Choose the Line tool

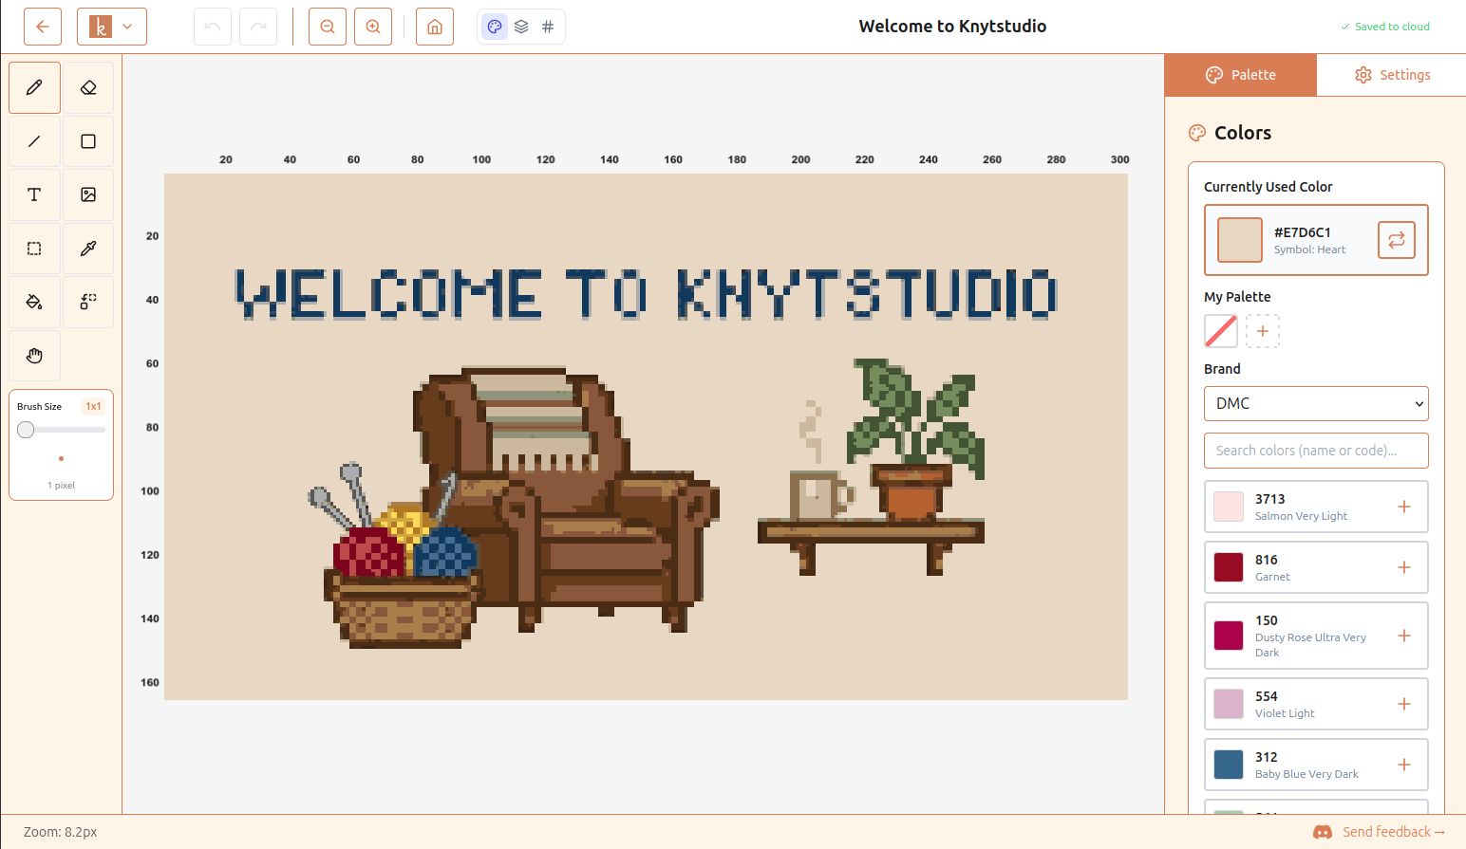click(34, 141)
